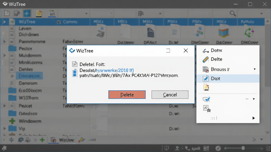Click the spolt status bar item

coord(196,148)
